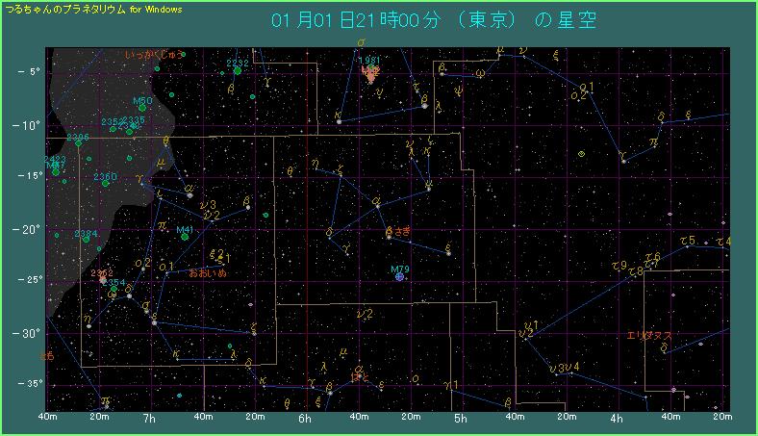Click the おおいぬ constellation label
758x436 pixels.
pyautogui.click(x=208, y=273)
